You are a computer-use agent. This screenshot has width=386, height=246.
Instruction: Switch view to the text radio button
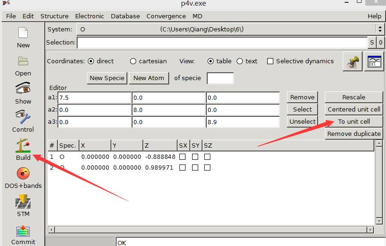[x=239, y=61]
